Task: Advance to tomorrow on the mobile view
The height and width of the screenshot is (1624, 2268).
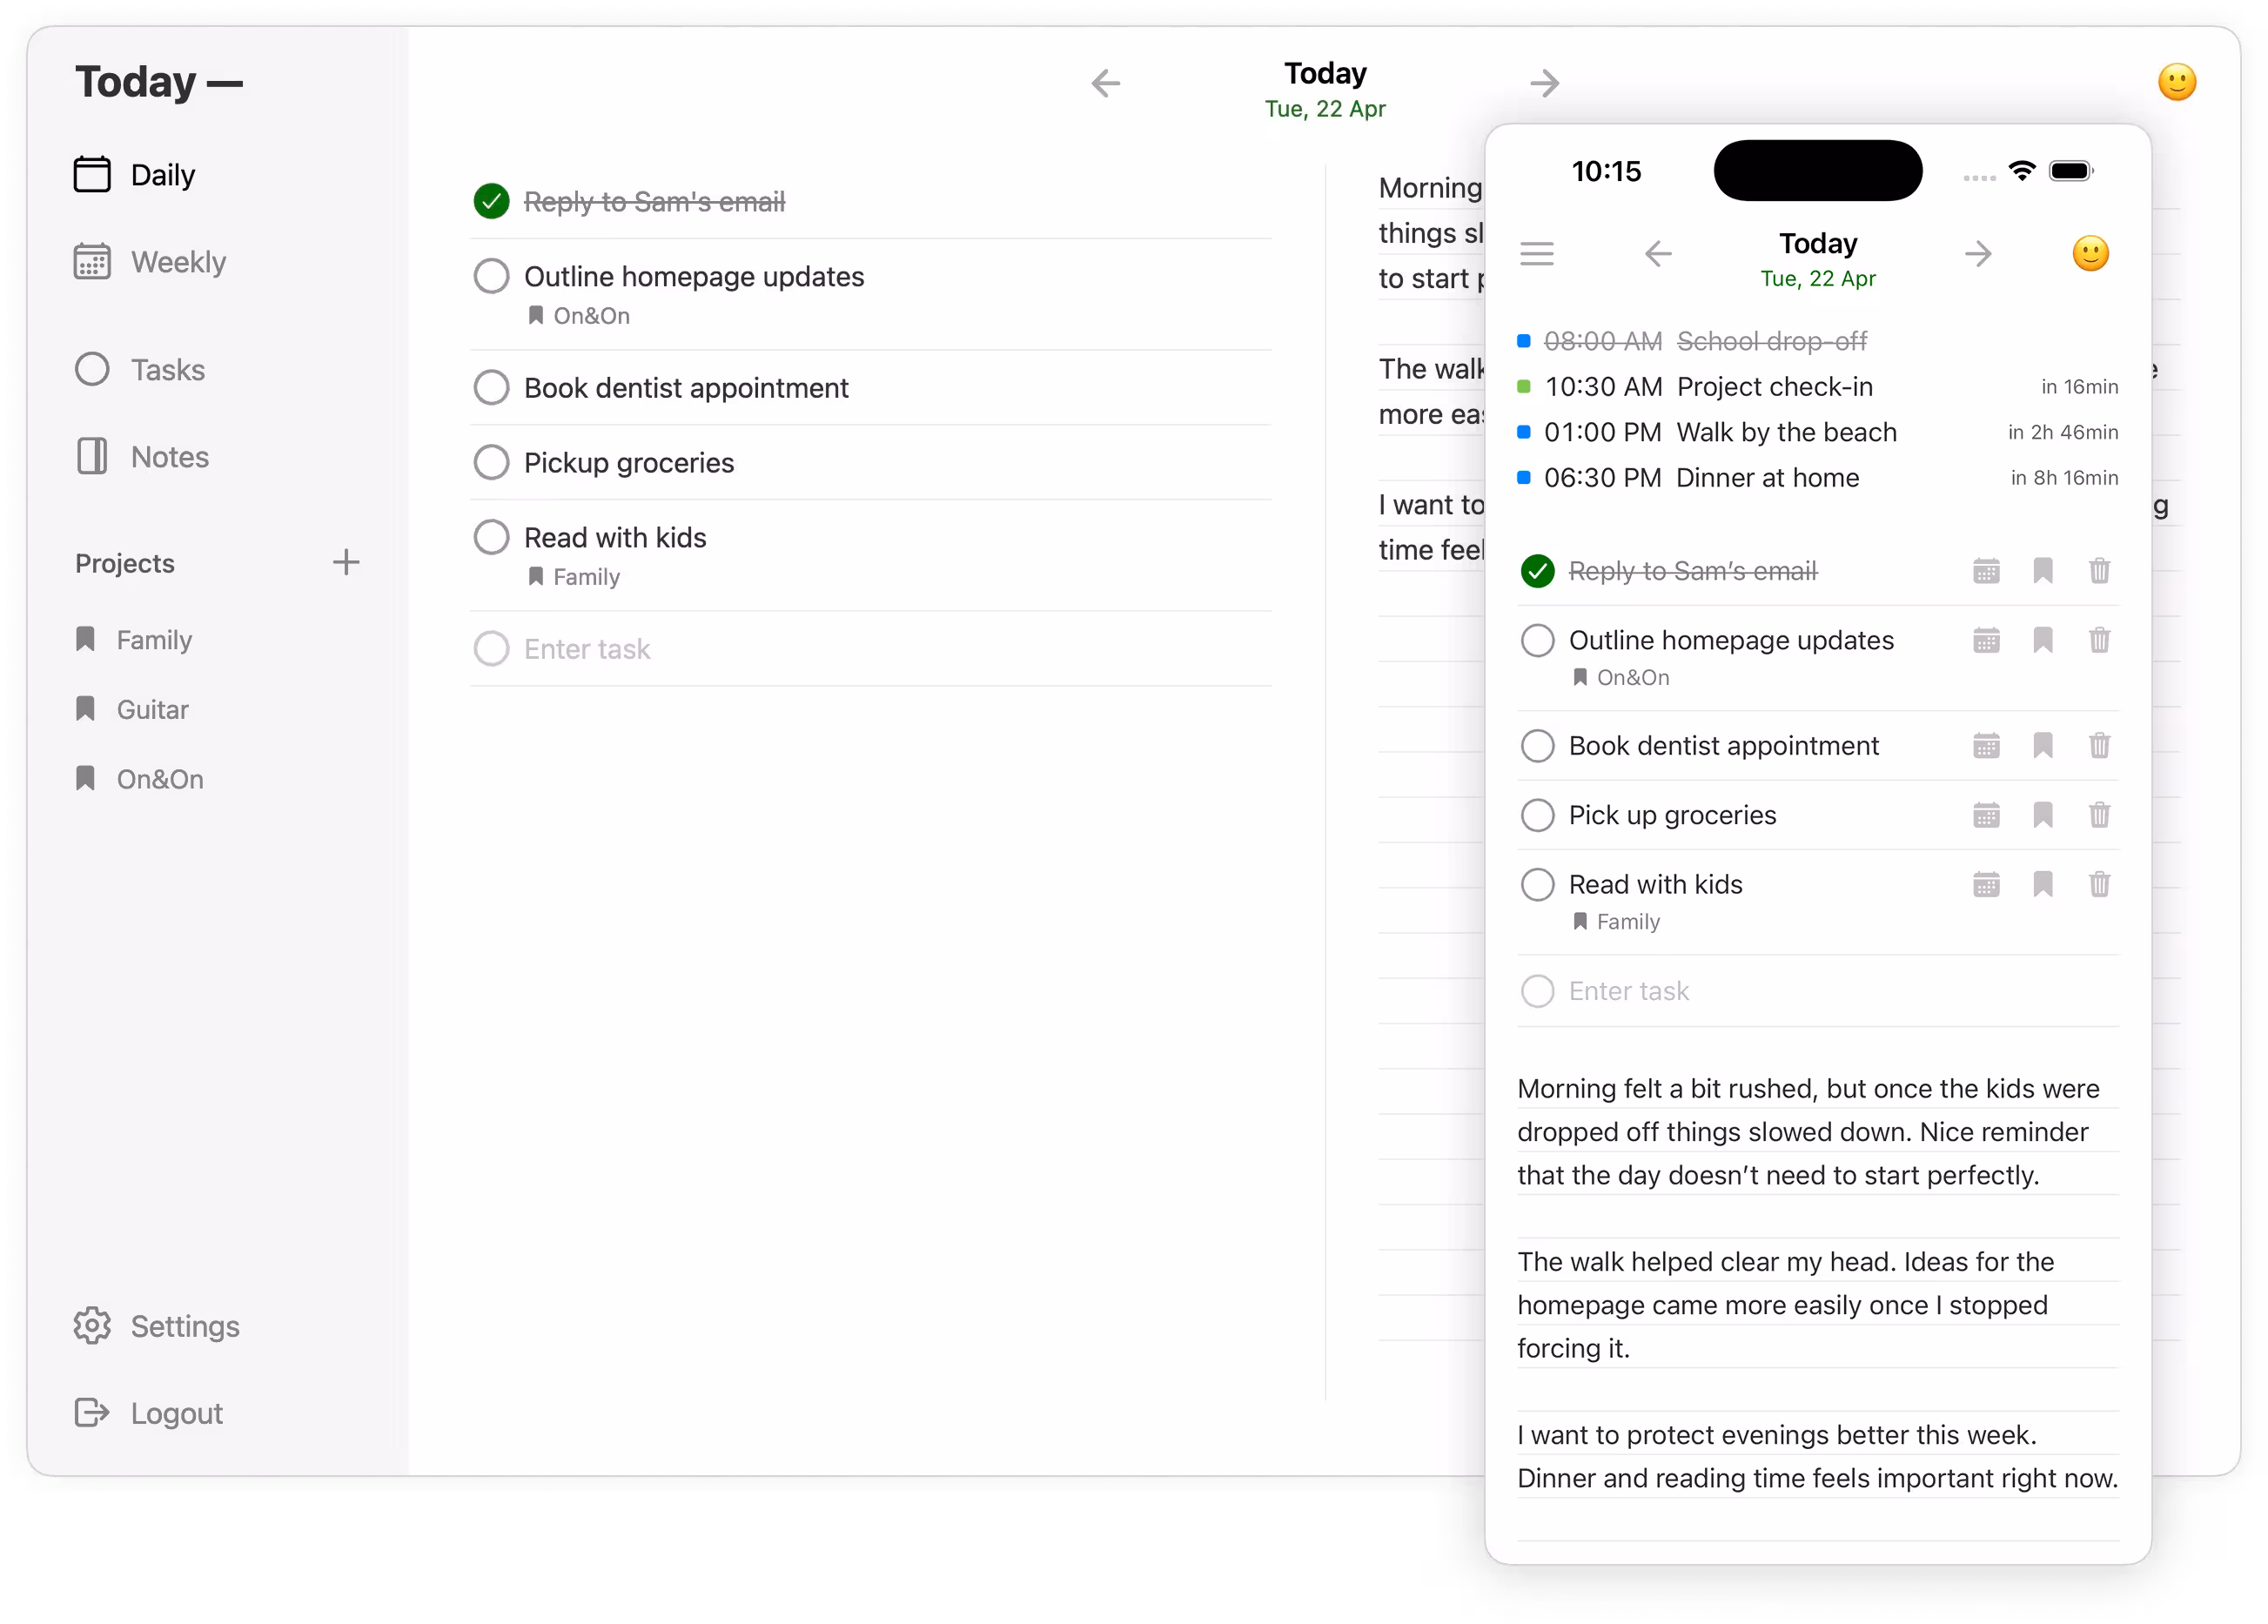Action: 1979,254
